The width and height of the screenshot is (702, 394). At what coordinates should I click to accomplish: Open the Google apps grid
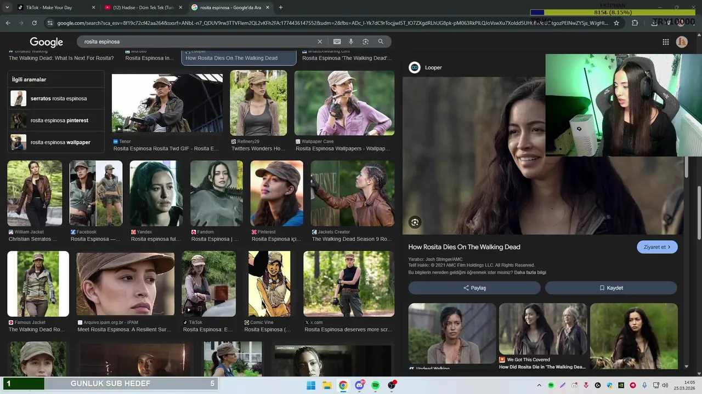coord(666,42)
